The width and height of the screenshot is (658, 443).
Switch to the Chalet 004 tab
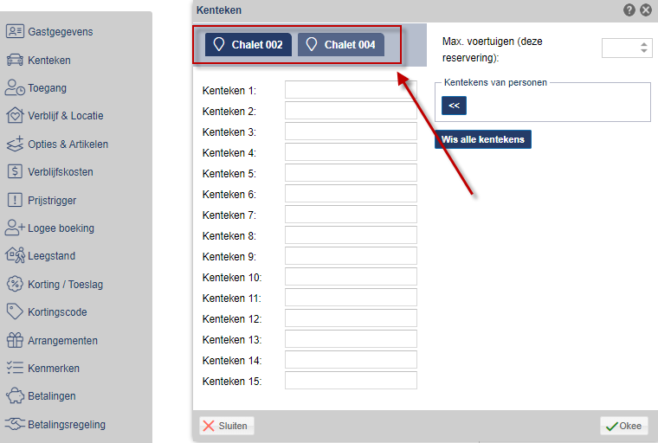click(341, 44)
